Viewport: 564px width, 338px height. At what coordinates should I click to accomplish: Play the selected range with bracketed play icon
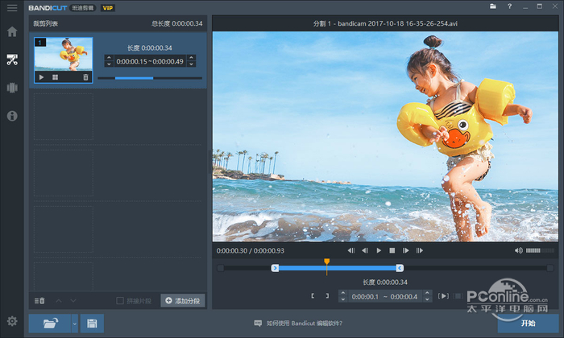pyautogui.click(x=442, y=296)
